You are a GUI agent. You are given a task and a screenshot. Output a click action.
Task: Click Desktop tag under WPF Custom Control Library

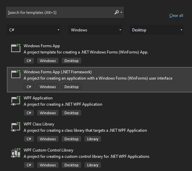point(71,165)
